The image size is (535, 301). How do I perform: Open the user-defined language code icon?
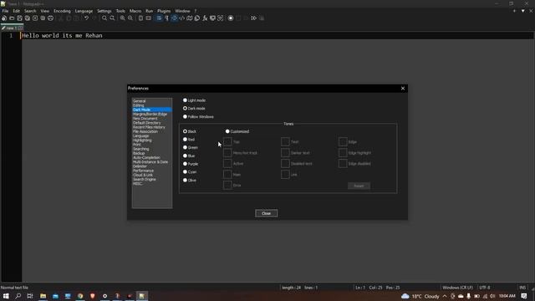coord(182,18)
